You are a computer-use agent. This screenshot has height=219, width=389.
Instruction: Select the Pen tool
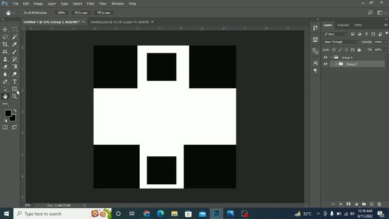5,82
